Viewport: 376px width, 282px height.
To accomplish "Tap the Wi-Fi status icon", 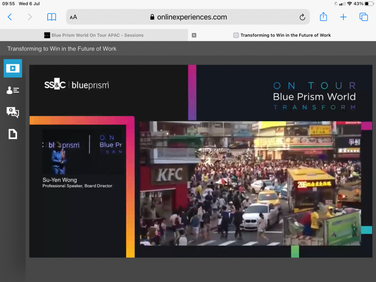I will [x=349, y=4].
